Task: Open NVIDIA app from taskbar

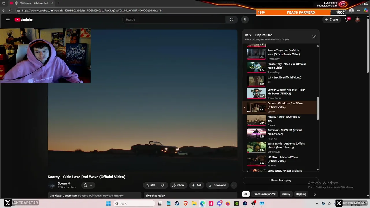Action: click(x=236, y=203)
